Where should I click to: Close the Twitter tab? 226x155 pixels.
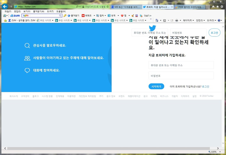172,7
